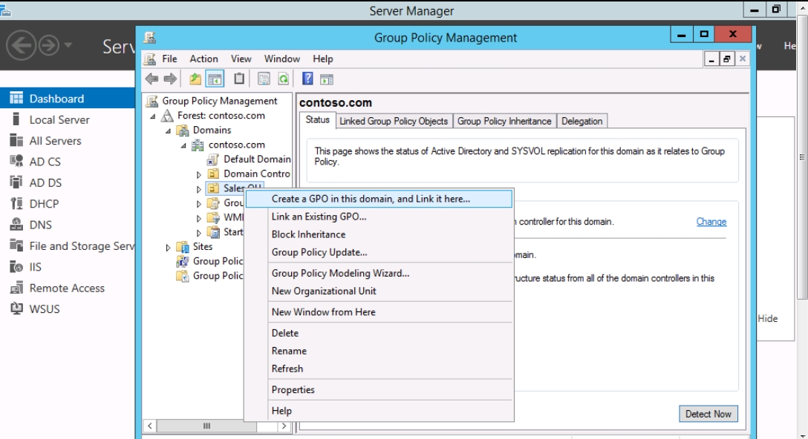The height and width of the screenshot is (439, 808).
Task: Open the Delegation tab
Action: (581, 121)
